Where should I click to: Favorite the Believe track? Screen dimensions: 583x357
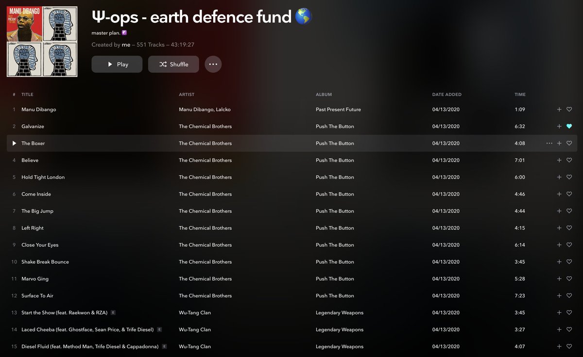pyautogui.click(x=569, y=161)
